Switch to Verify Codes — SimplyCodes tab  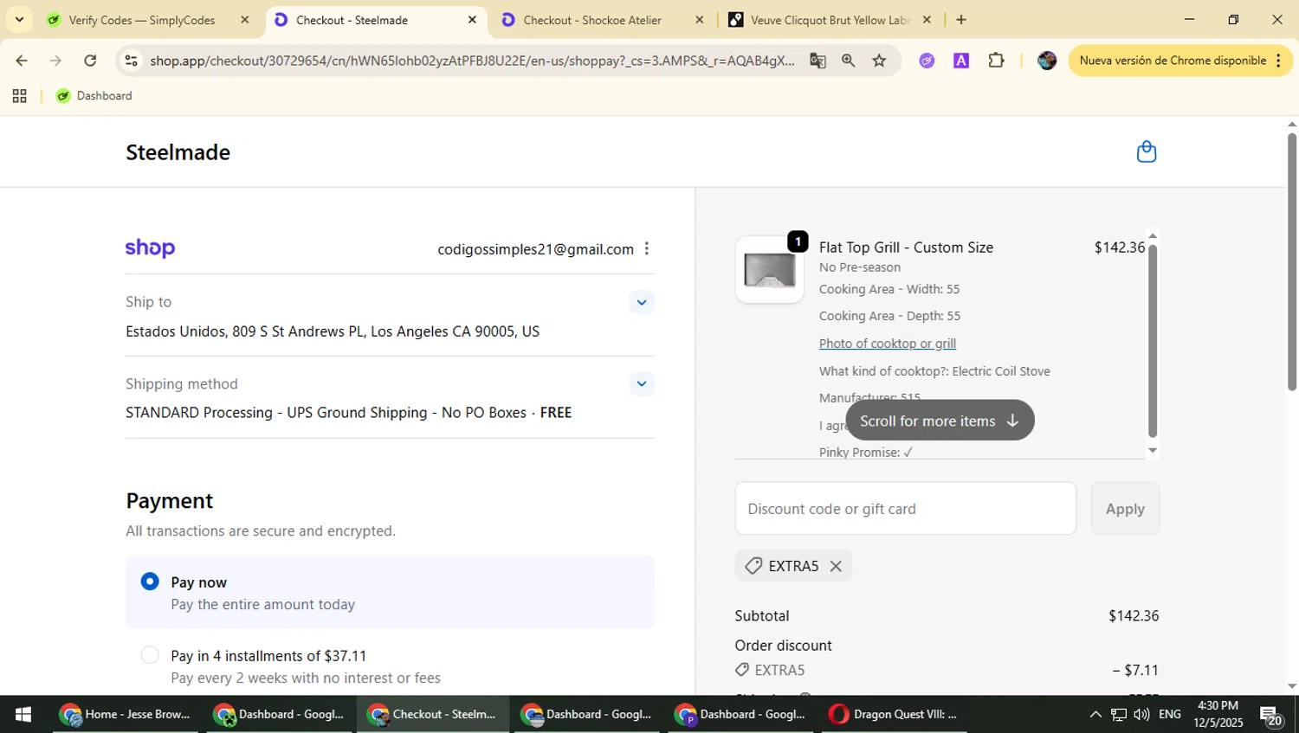pos(141,20)
